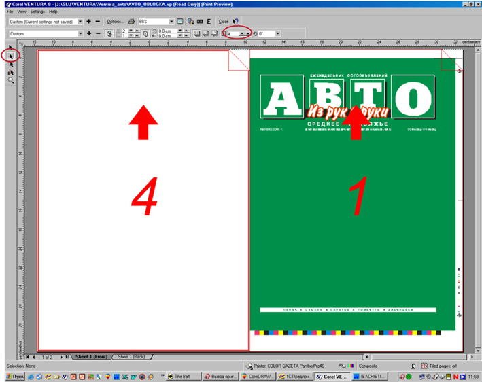Click 'Printer: COLOR GAZETA PantherPro46' status text
Screen dimensions: 482x382
289,366
